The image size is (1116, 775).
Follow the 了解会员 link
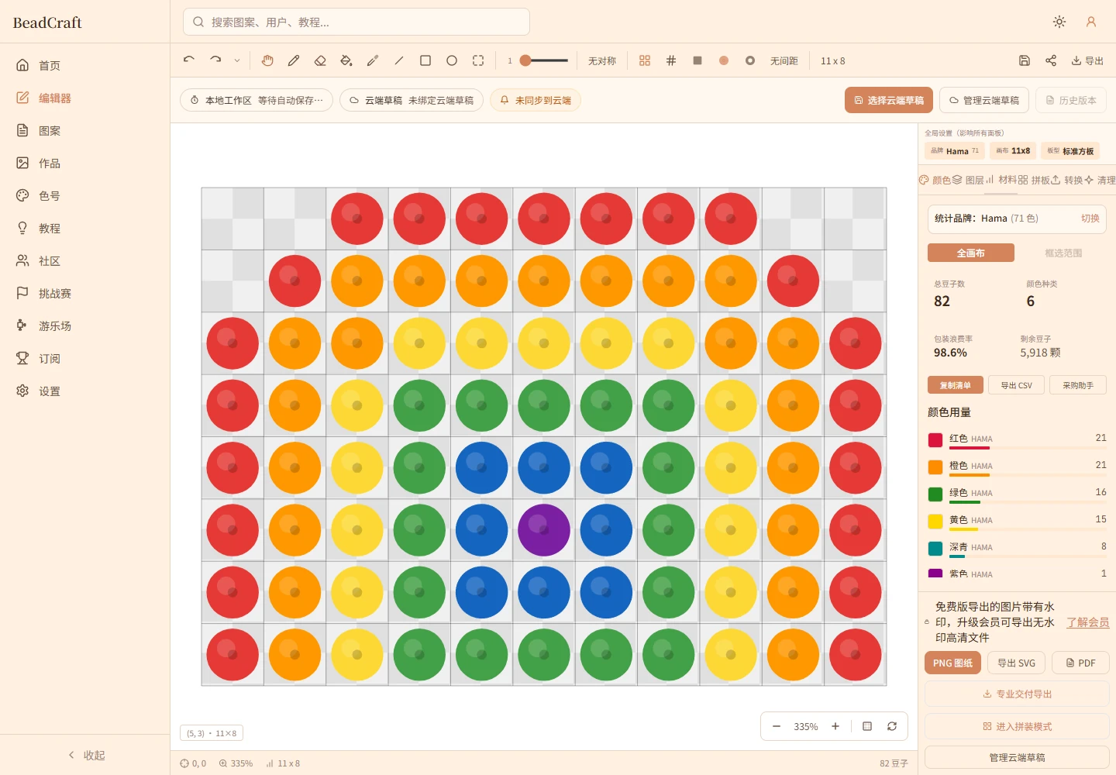point(1088,622)
